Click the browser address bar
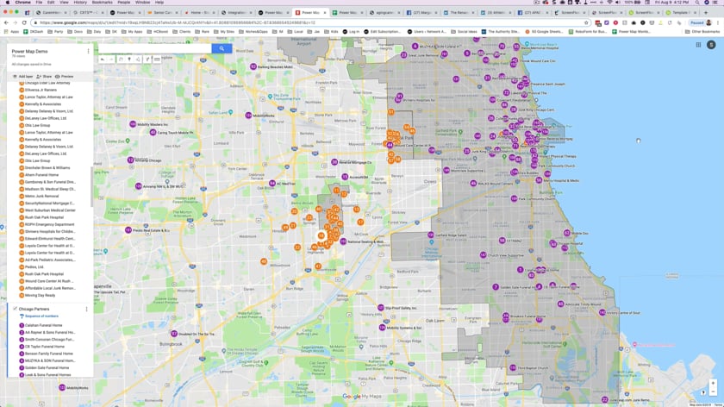Screen dimensions: 724x407 pos(309,22)
